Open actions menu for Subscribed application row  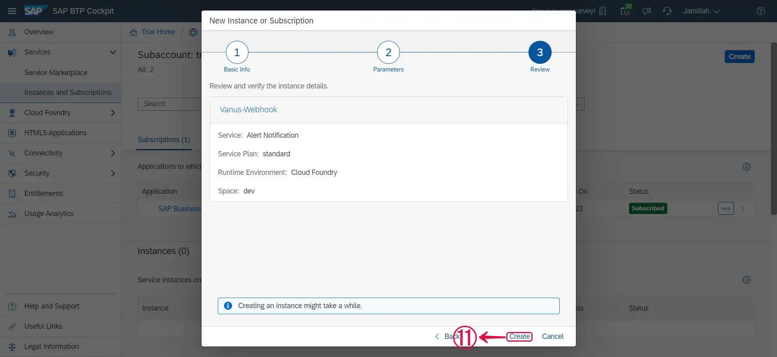(x=726, y=208)
